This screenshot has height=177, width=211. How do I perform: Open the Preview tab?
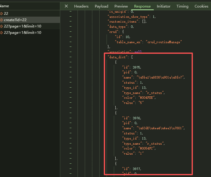click(x=121, y=6)
